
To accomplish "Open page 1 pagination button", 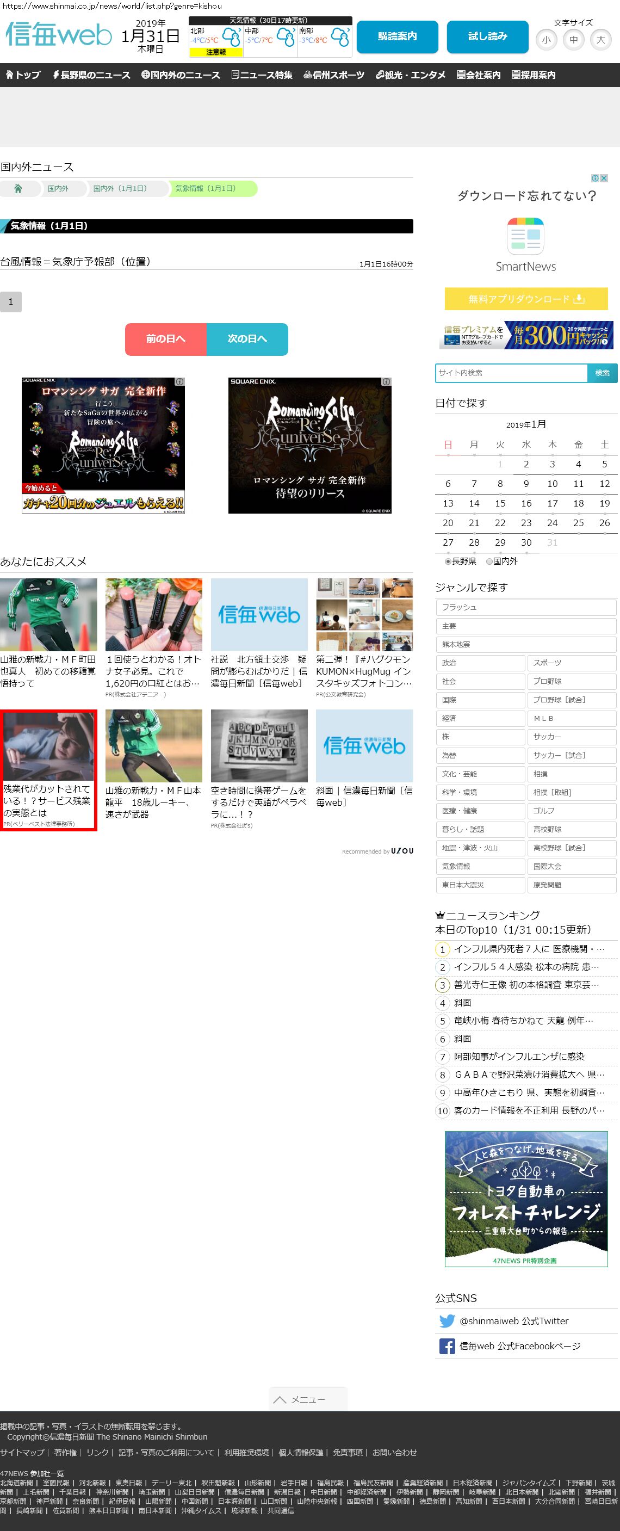I will click(x=11, y=302).
